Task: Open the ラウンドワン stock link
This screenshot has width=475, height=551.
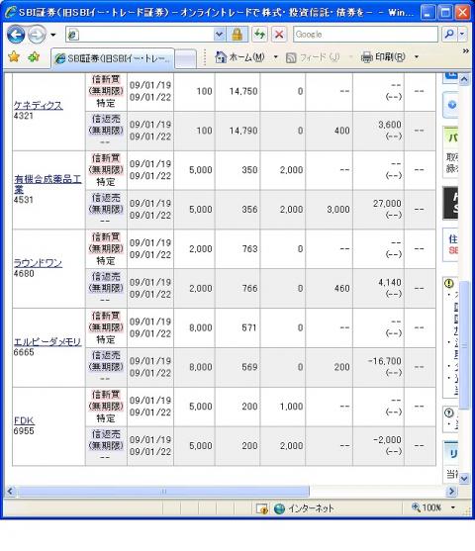Action: click(38, 263)
